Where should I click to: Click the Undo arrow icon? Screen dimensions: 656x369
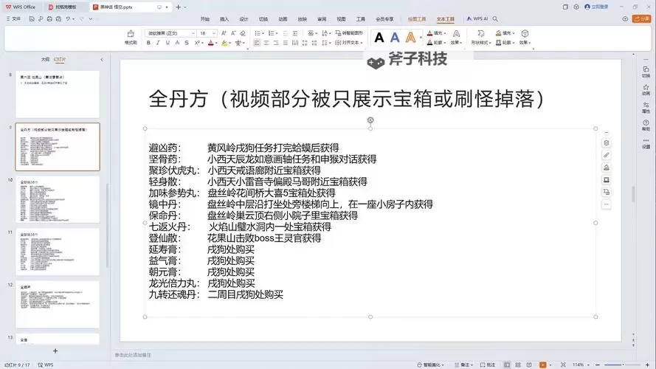point(68,19)
